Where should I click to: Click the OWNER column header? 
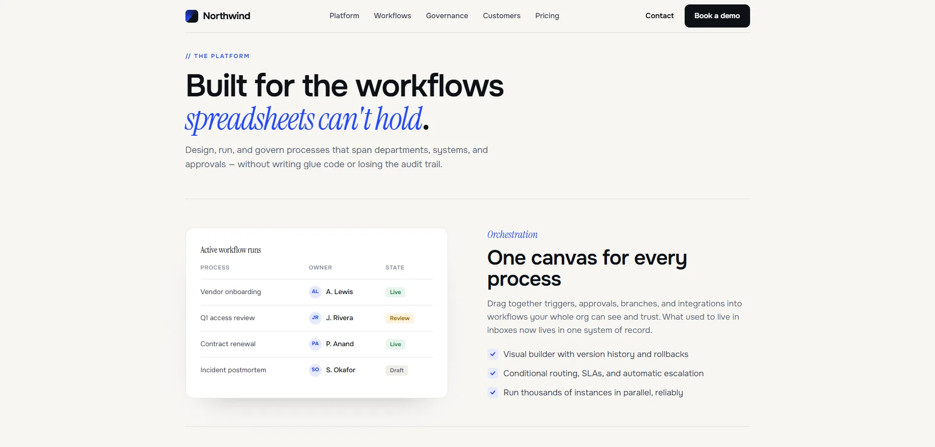(320, 268)
